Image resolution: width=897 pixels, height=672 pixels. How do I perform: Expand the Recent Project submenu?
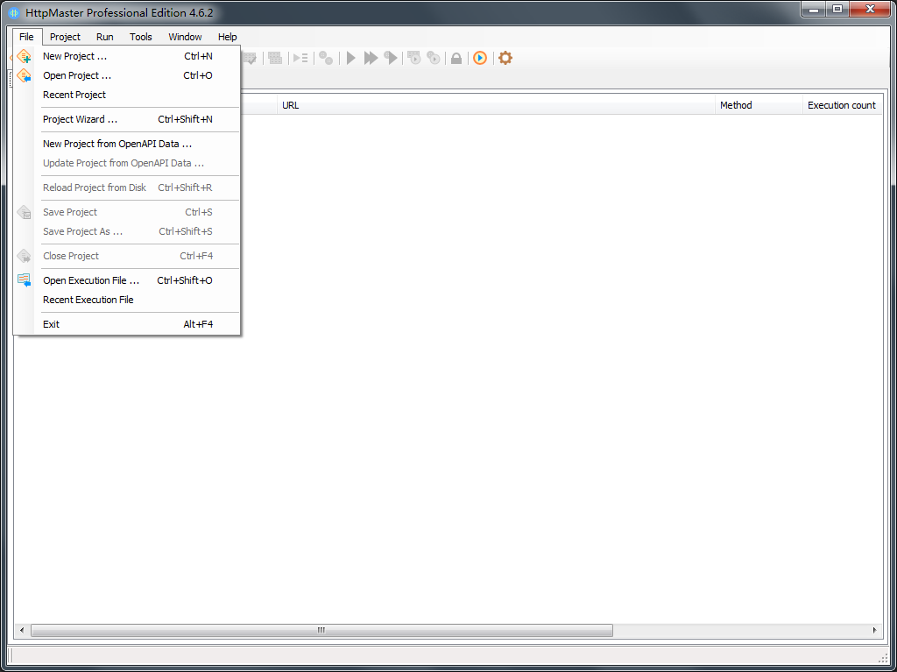pos(126,95)
